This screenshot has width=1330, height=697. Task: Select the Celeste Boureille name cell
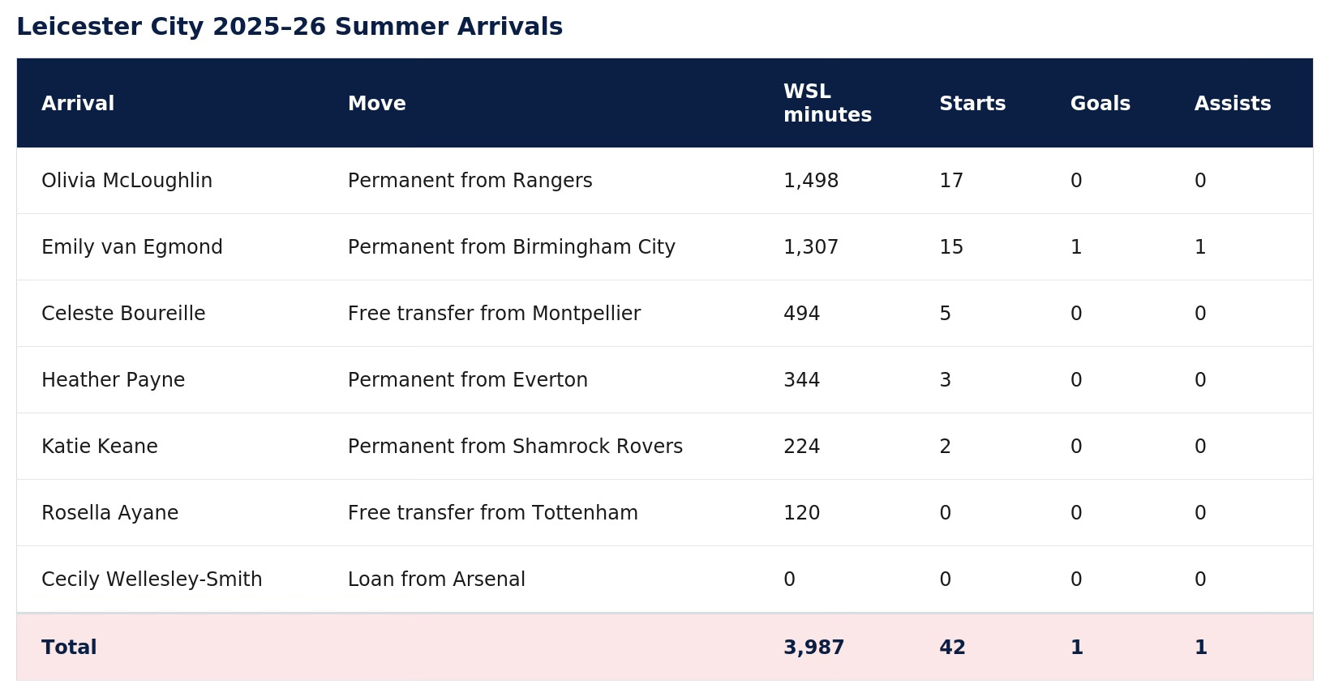pos(123,314)
